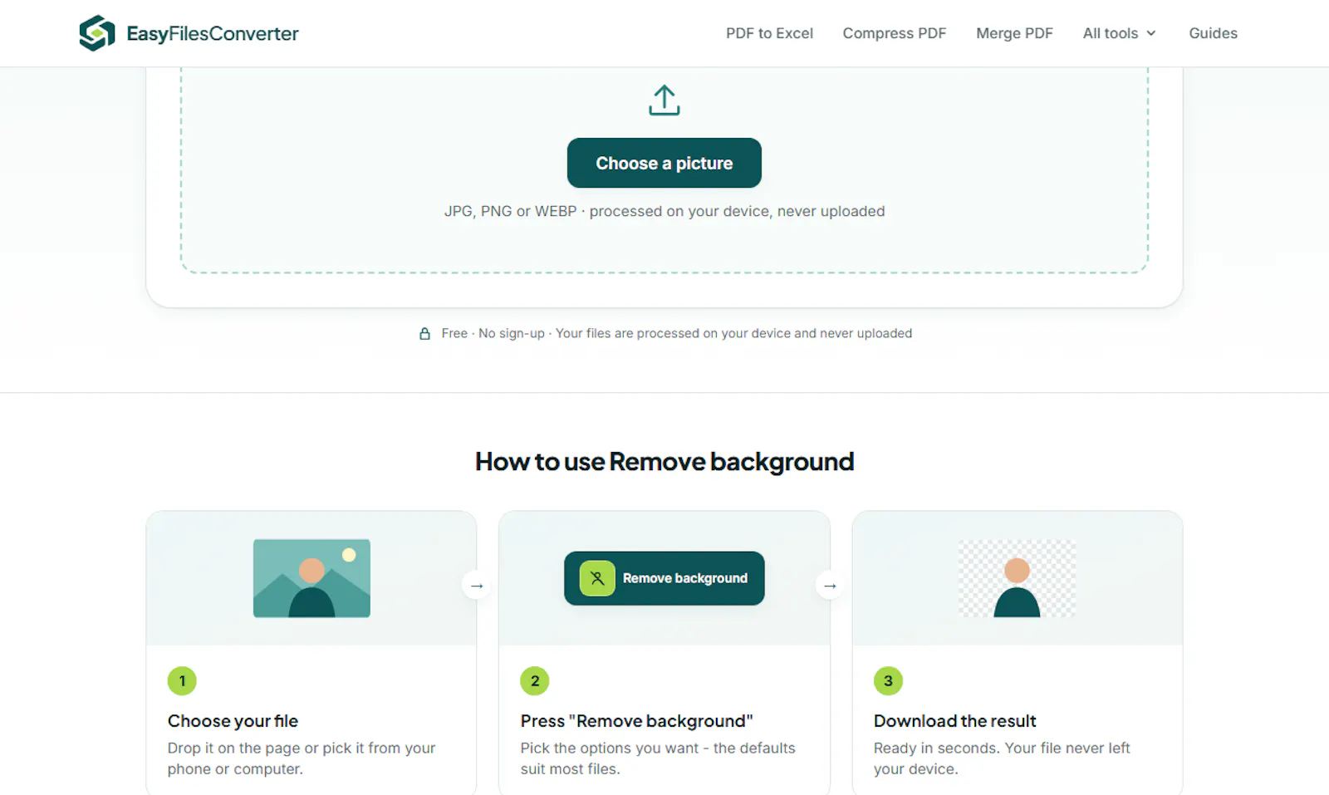This screenshot has width=1329, height=795.
Task: Click the landscape photo illustration in step 1
Action: coord(311,578)
